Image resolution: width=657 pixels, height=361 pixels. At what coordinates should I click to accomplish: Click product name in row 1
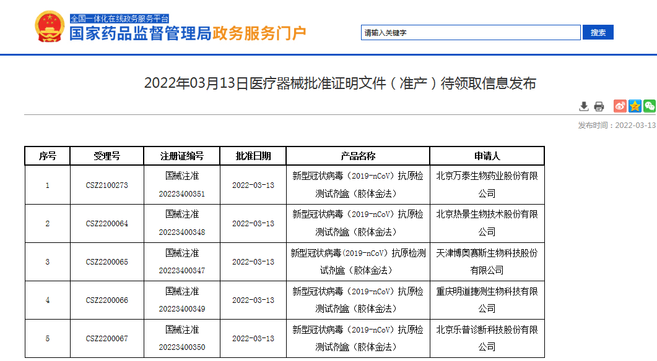(x=358, y=185)
